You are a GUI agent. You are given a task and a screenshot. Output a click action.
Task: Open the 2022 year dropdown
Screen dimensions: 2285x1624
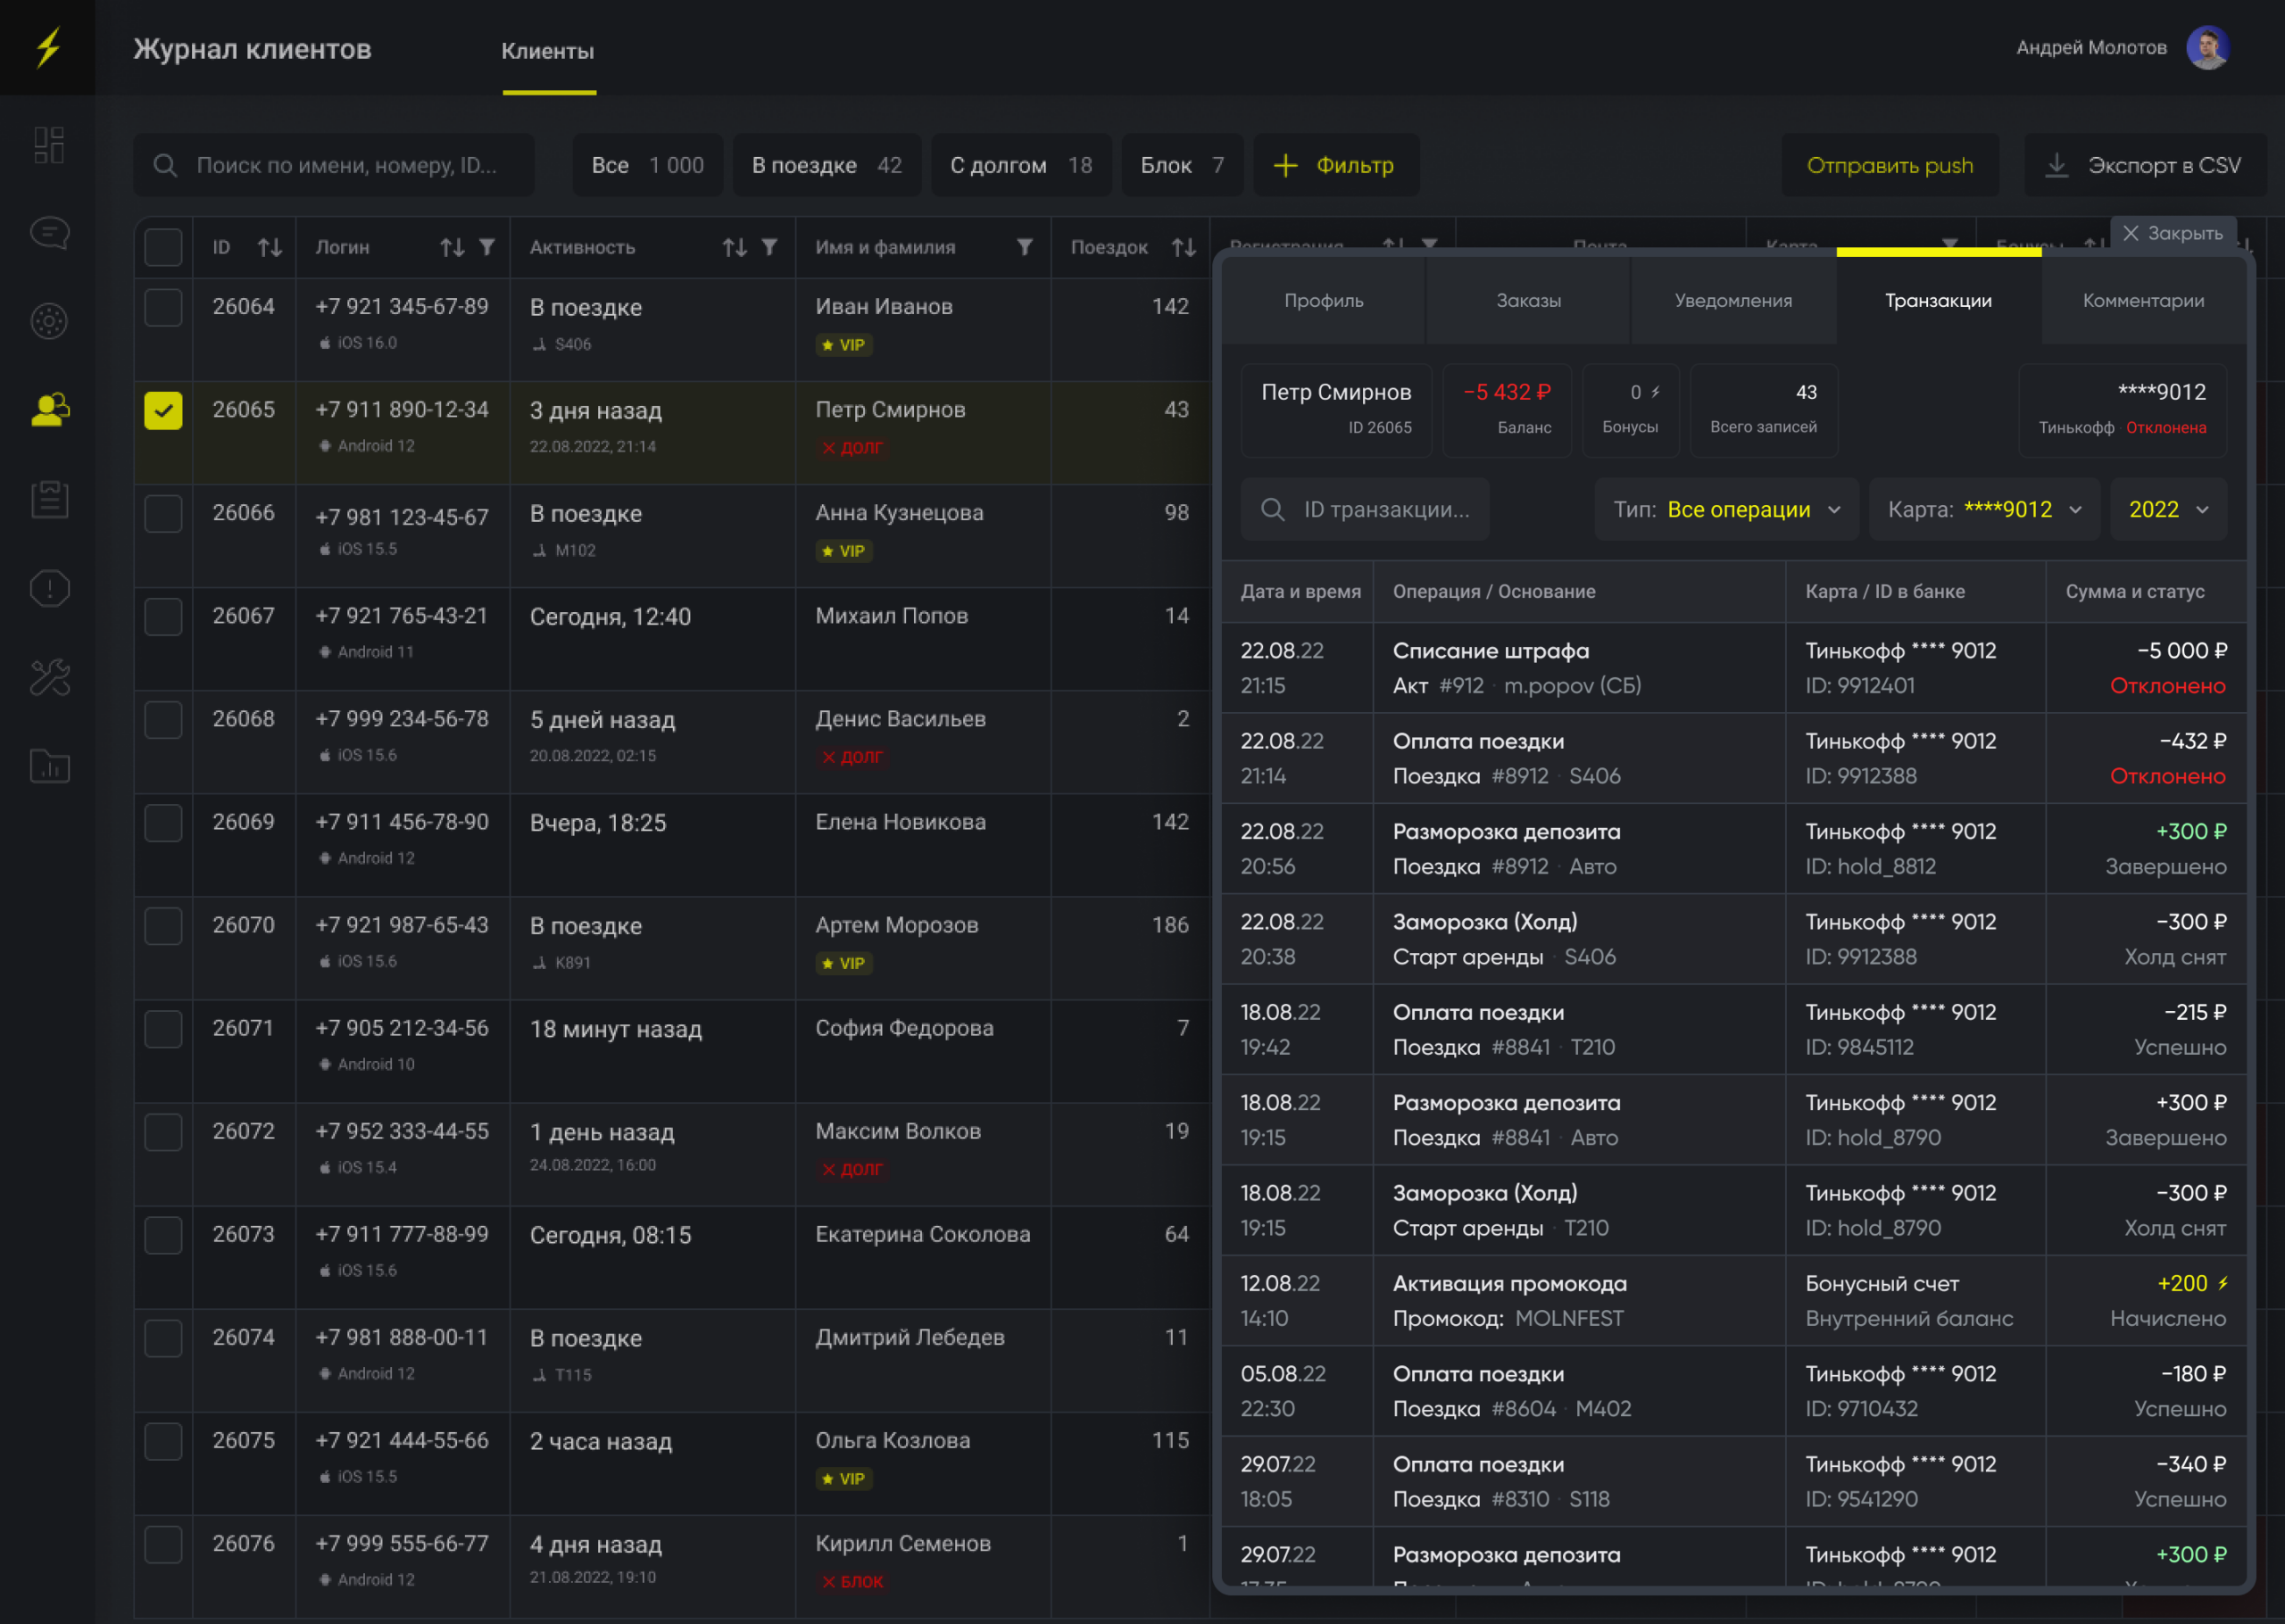point(2169,509)
